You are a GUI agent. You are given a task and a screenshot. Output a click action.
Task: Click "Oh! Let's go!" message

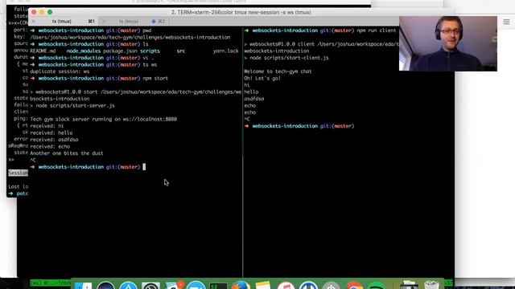(262, 79)
